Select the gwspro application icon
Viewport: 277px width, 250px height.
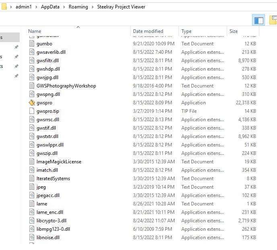pyautogui.click(x=32, y=103)
